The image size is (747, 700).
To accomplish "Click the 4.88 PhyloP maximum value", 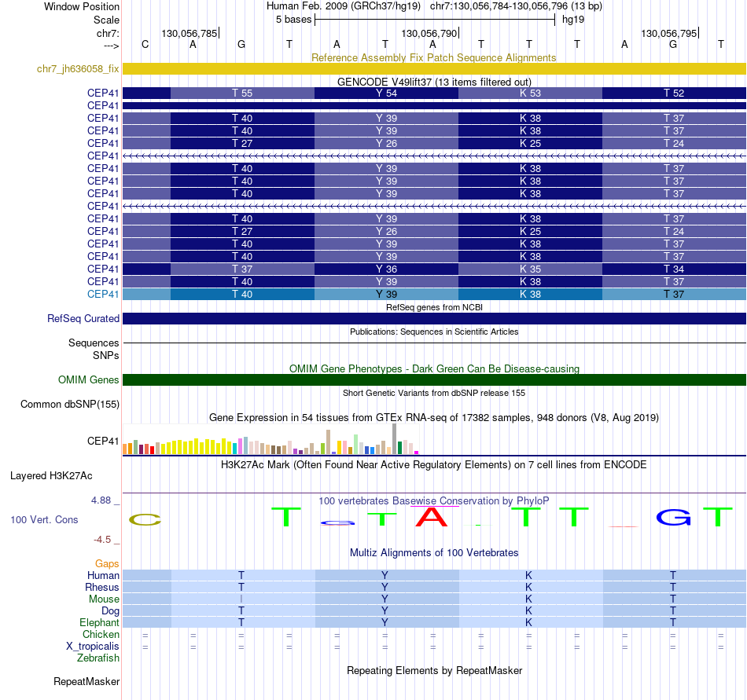I will point(101,500).
